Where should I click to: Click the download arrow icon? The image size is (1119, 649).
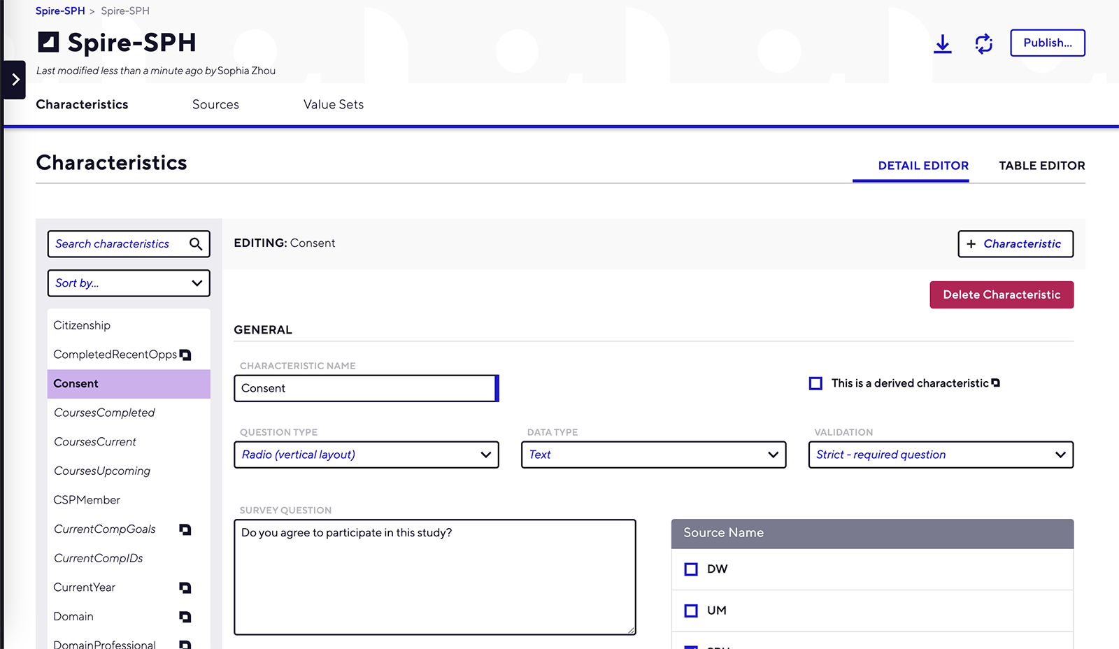942,44
